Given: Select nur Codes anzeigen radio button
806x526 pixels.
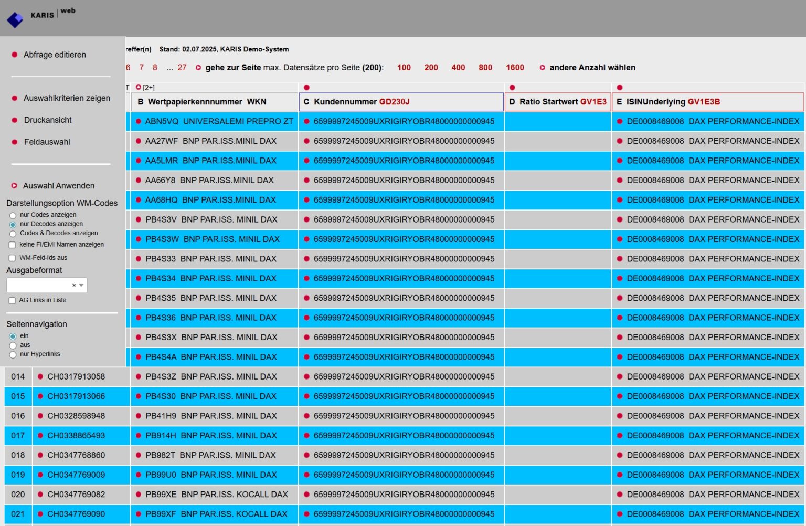Looking at the screenshot, I should click(13, 215).
